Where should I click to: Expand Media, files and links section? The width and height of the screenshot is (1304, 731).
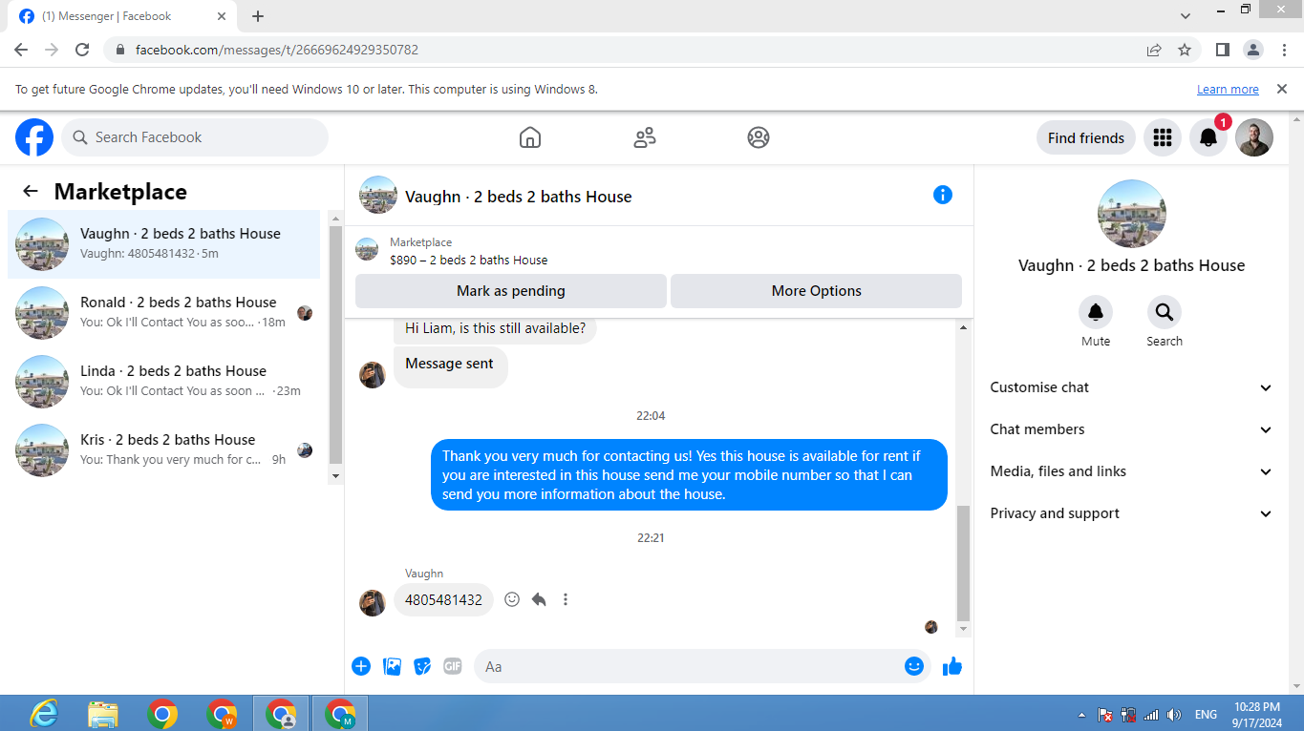pyautogui.click(x=1131, y=471)
